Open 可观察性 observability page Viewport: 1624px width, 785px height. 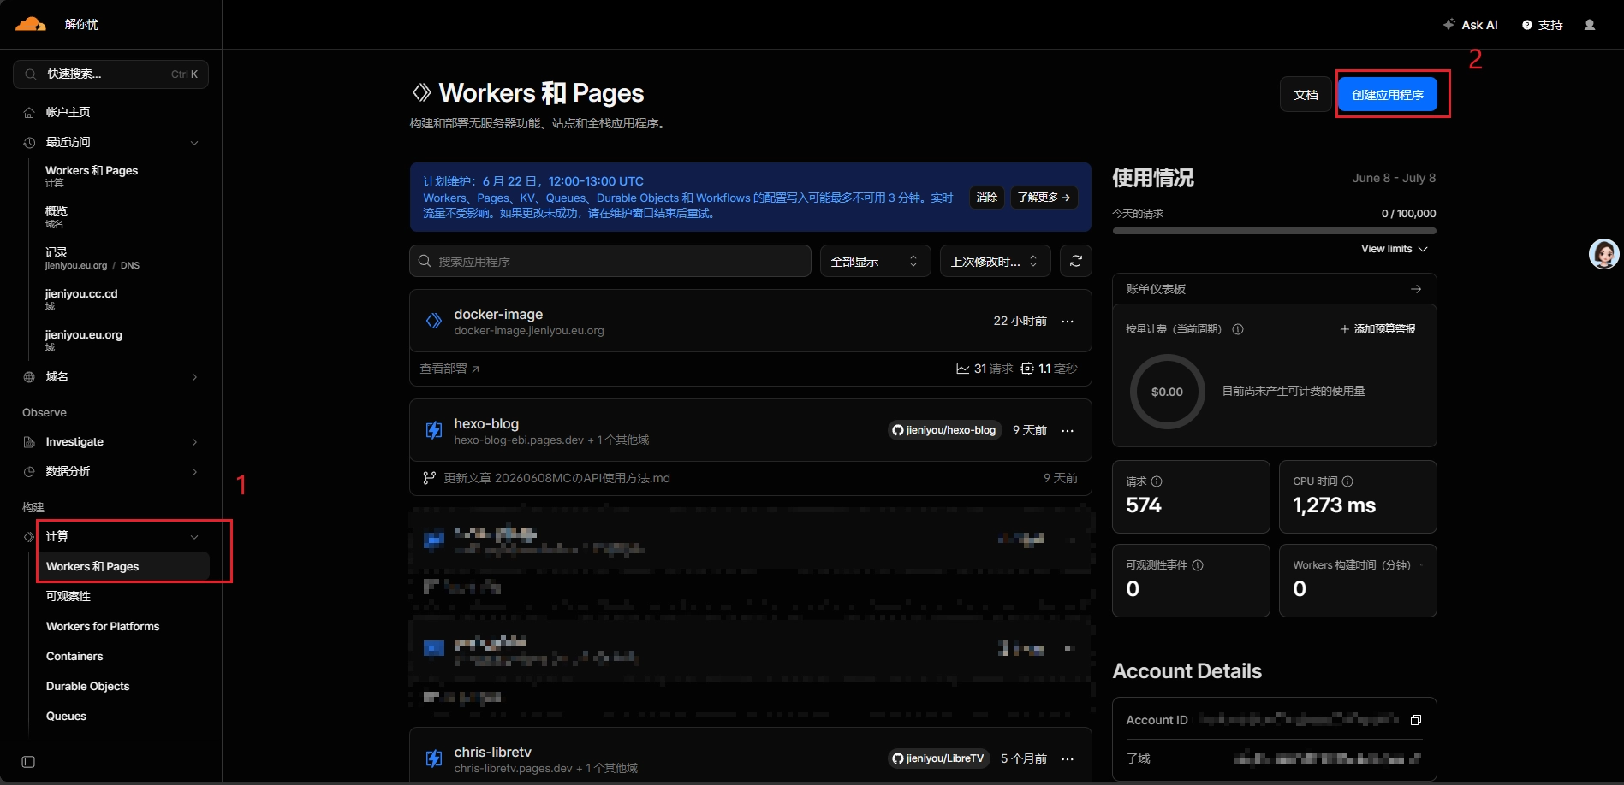pos(68,596)
